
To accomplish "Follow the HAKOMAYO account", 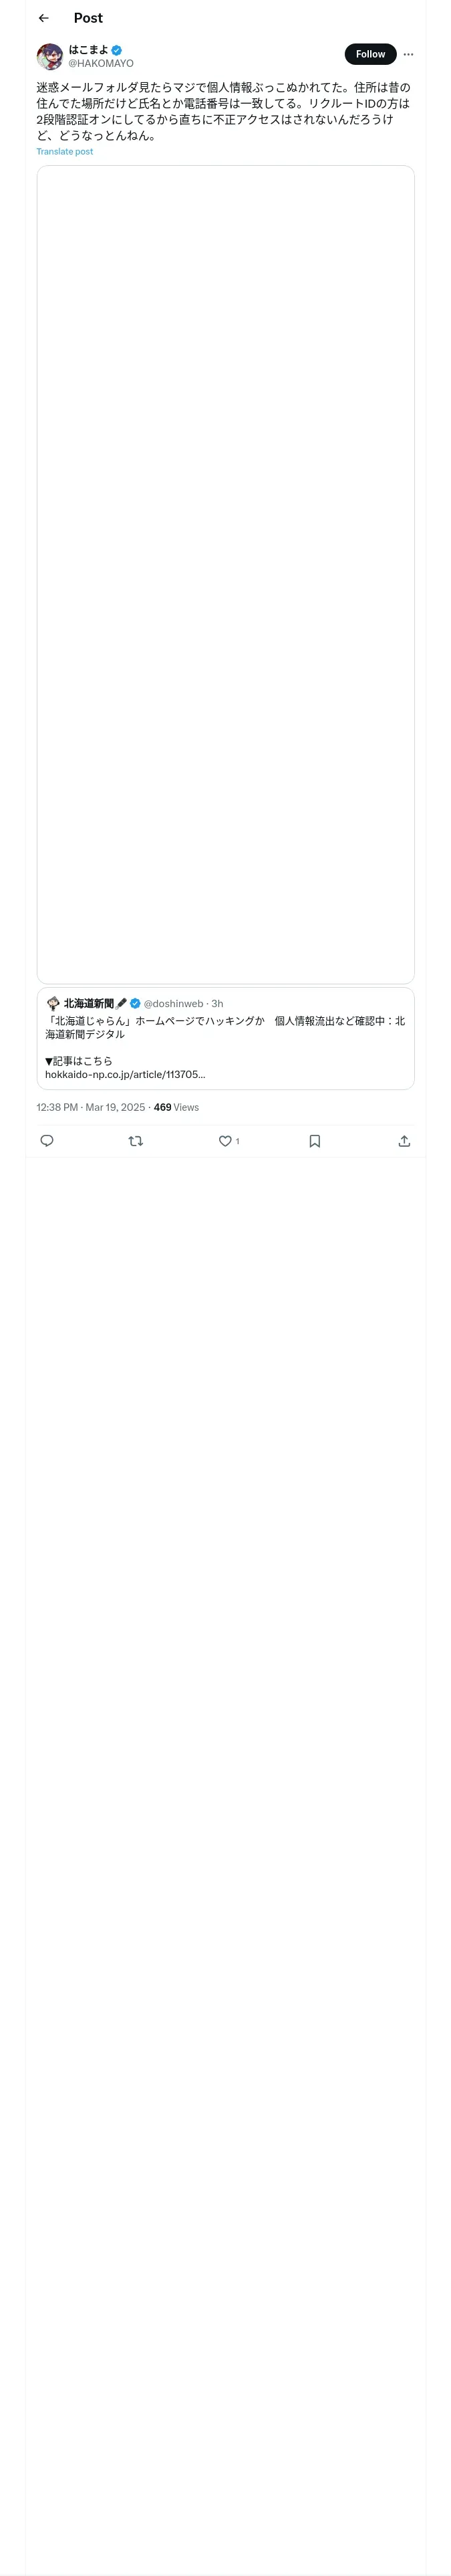I will [x=370, y=55].
